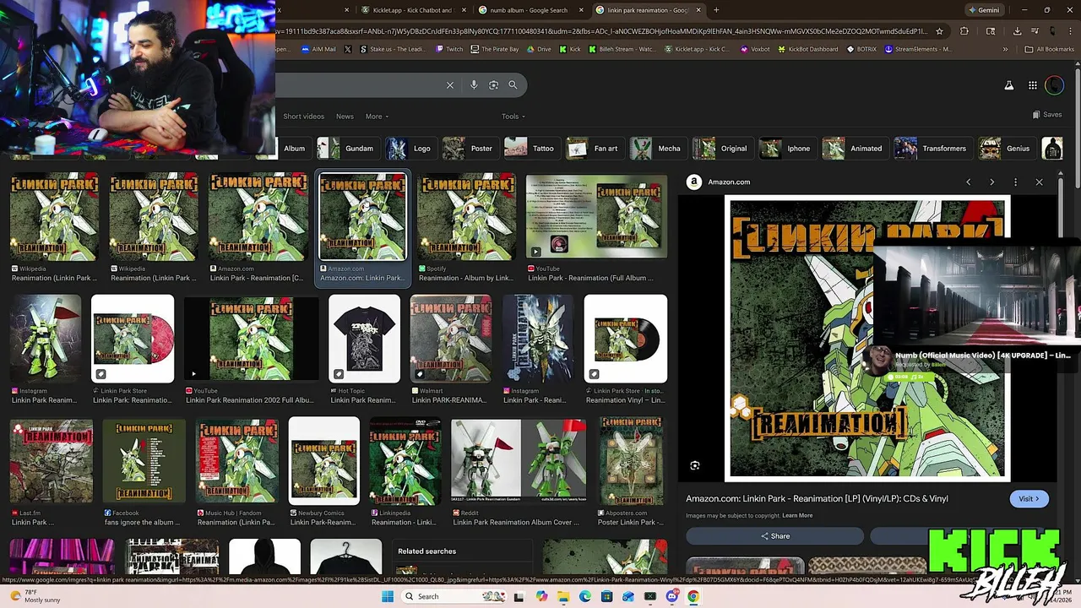Close the Amazon image preview panel
Viewport: 1081px width, 608px height.
(1039, 182)
